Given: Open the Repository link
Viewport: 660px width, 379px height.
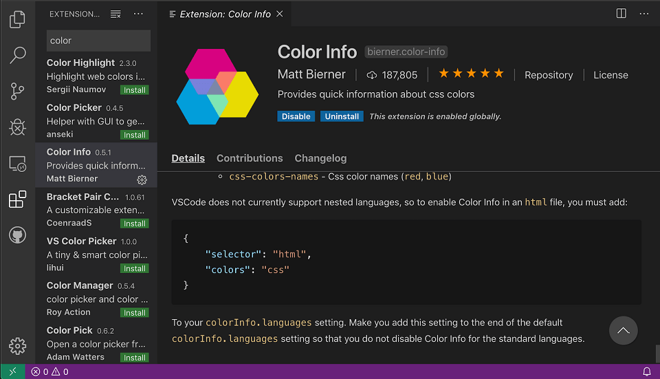Looking at the screenshot, I should click(x=548, y=75).
